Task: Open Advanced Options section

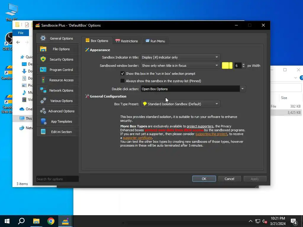Action: (x=58, y=111)
